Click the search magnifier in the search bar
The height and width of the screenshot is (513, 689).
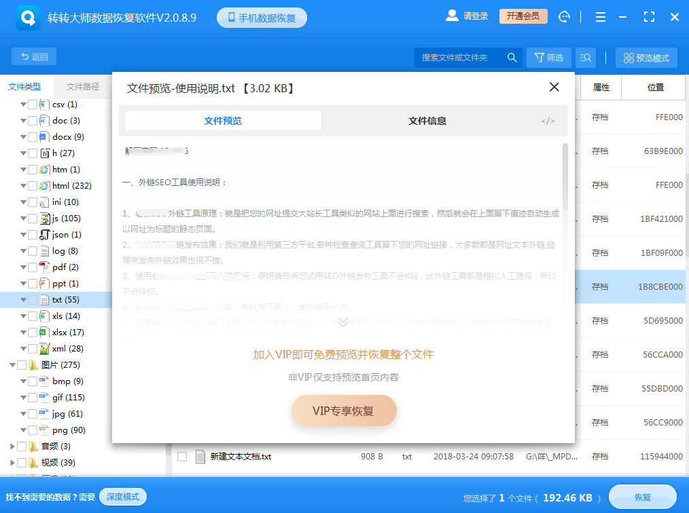click(512, 58)
